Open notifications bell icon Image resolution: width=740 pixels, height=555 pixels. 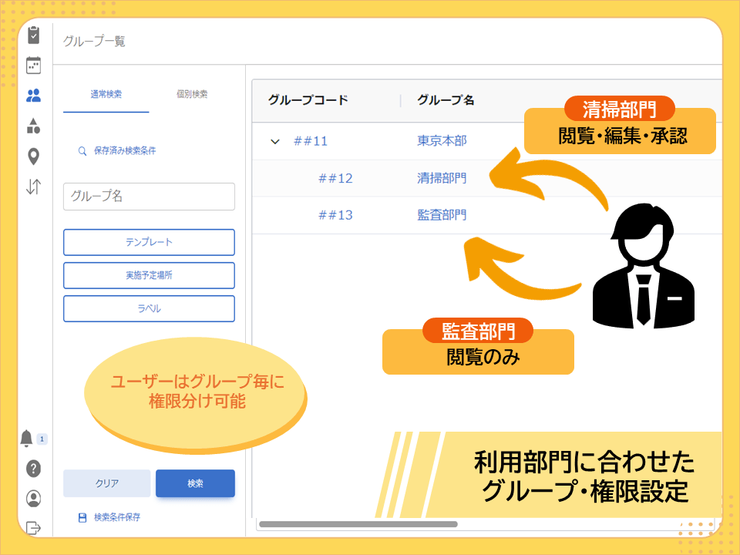click(27, 439)
